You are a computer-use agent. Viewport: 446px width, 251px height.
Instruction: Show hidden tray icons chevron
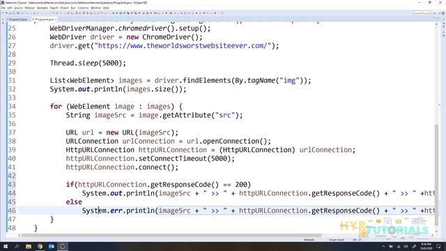(383, 246)
